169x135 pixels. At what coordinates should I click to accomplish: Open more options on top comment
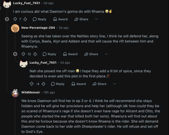click(97, 19)
